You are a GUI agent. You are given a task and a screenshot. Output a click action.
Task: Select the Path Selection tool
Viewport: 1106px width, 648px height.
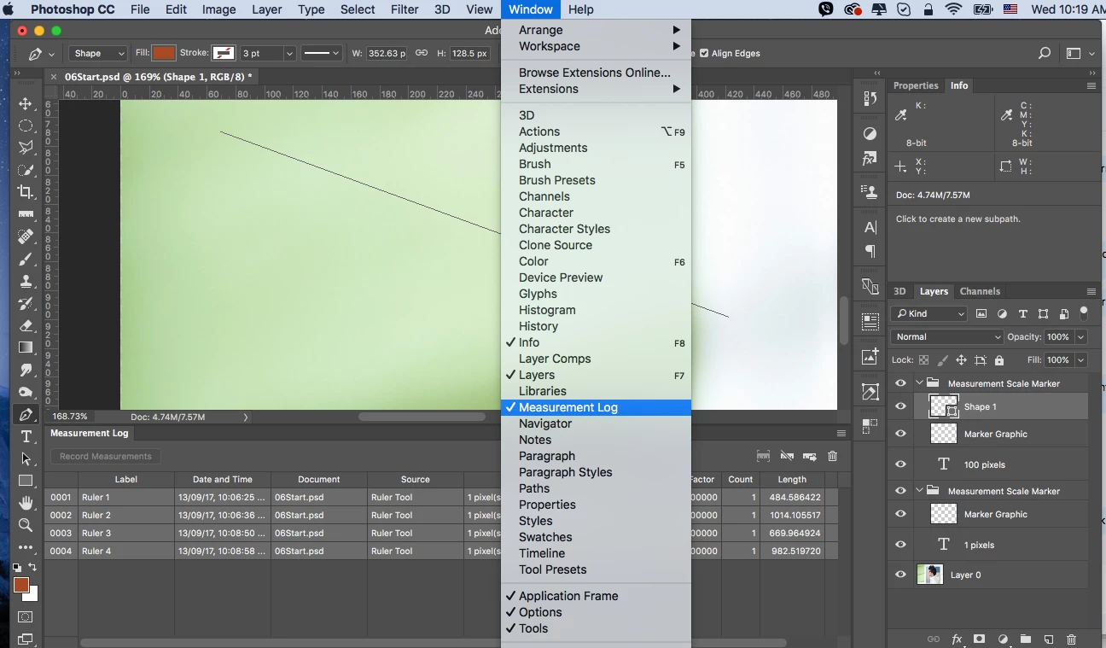26,459
